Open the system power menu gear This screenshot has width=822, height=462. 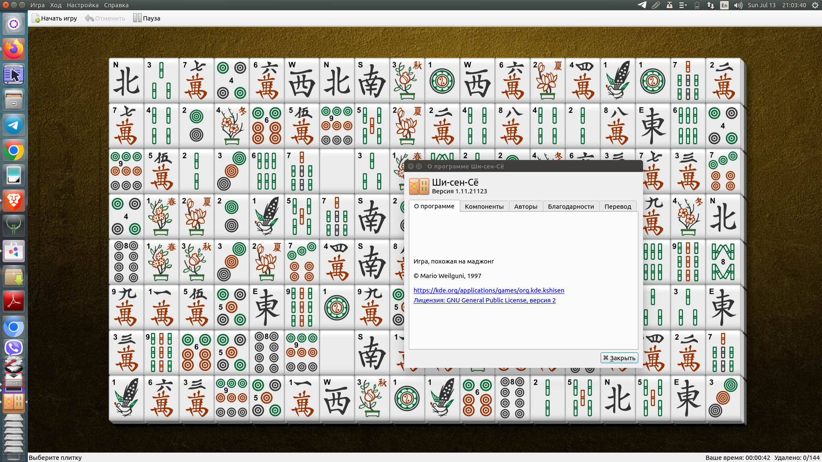[814, 5]
